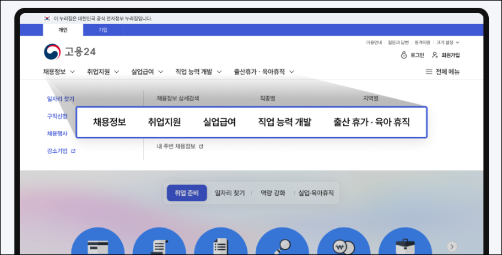The height and width of the screenshot is (255, 502).
Task: Expand the 출산휴가·육아휴직 menu
Action: [264, 72]
